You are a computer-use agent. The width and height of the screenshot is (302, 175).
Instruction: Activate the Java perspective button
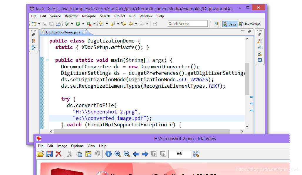point(230,24)
